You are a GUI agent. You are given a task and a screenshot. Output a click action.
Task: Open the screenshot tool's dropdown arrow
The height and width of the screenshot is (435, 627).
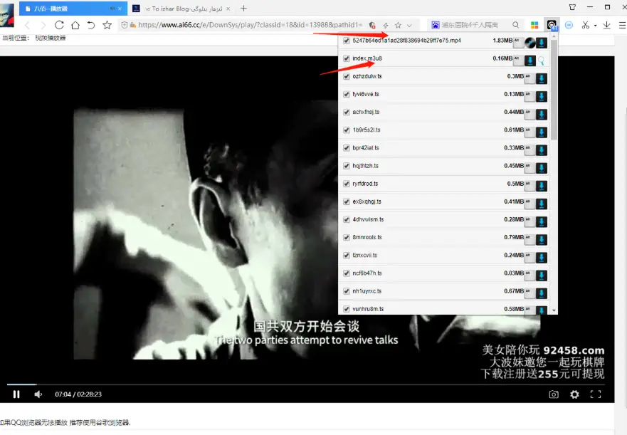596,24
